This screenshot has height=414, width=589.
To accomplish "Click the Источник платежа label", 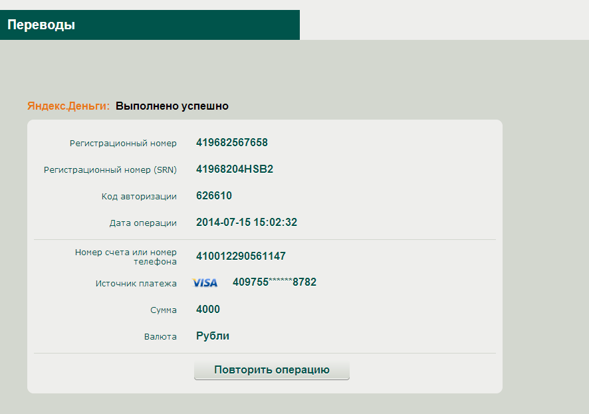I will [x=136, y=284].
